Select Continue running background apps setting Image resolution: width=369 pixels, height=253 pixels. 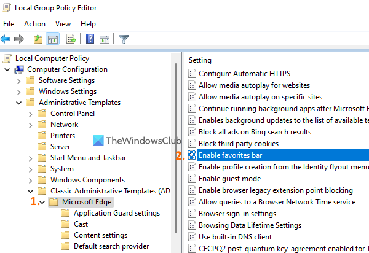pos(284,109)
